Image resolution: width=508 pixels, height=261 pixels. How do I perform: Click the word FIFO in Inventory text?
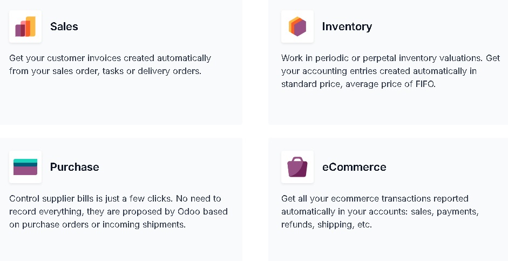(425, 84)
